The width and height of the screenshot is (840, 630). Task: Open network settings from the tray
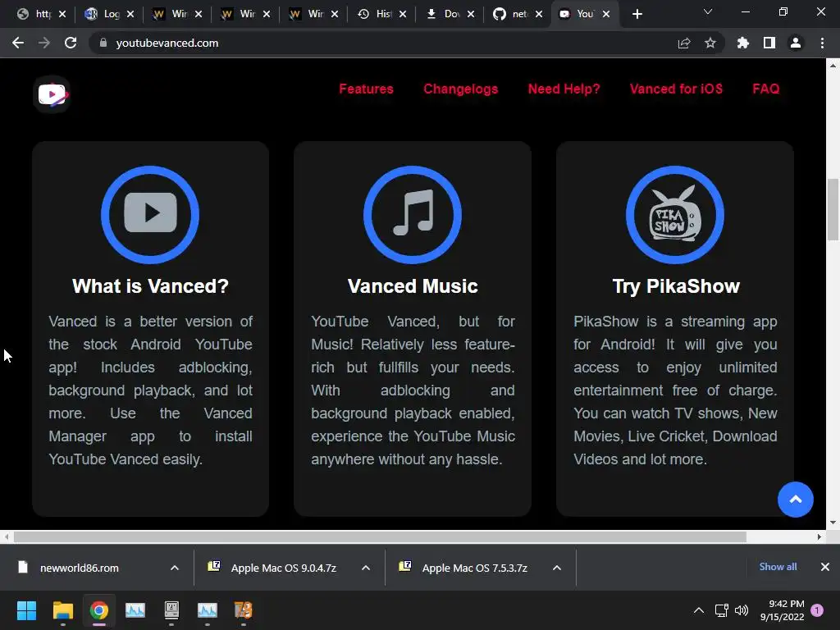pyautogui.click(x=721, y=610)
